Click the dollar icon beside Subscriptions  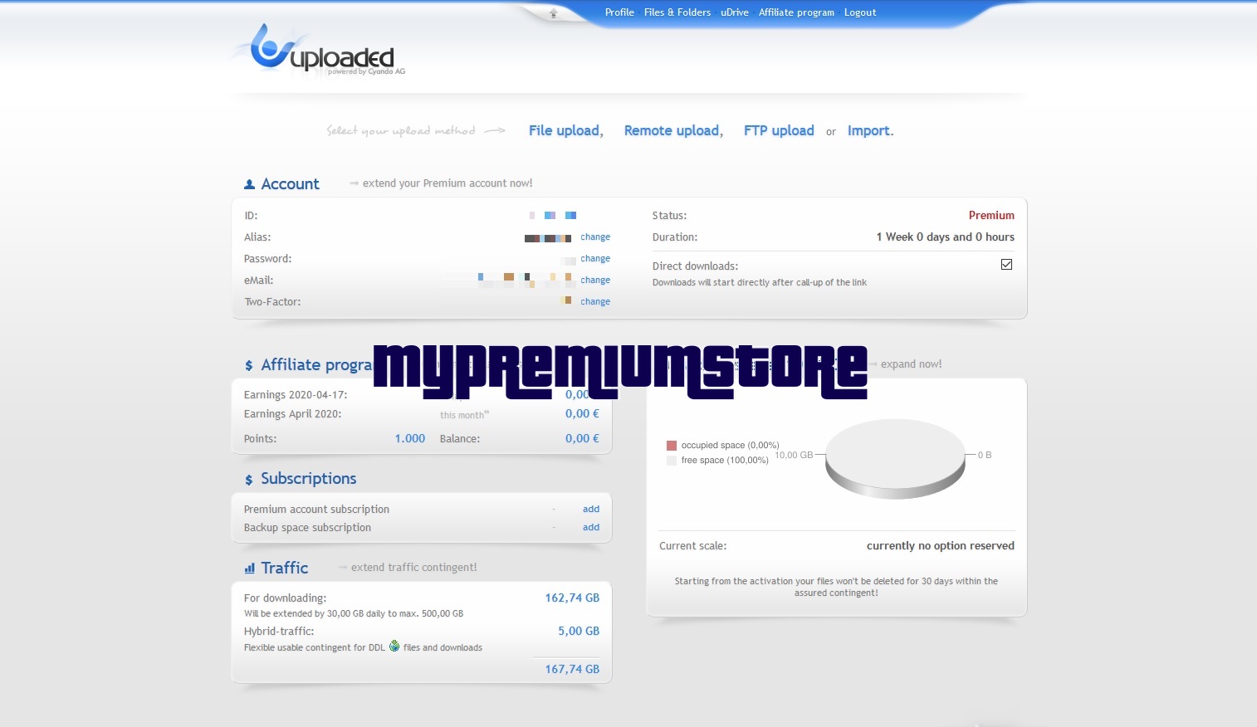[249, 480]
